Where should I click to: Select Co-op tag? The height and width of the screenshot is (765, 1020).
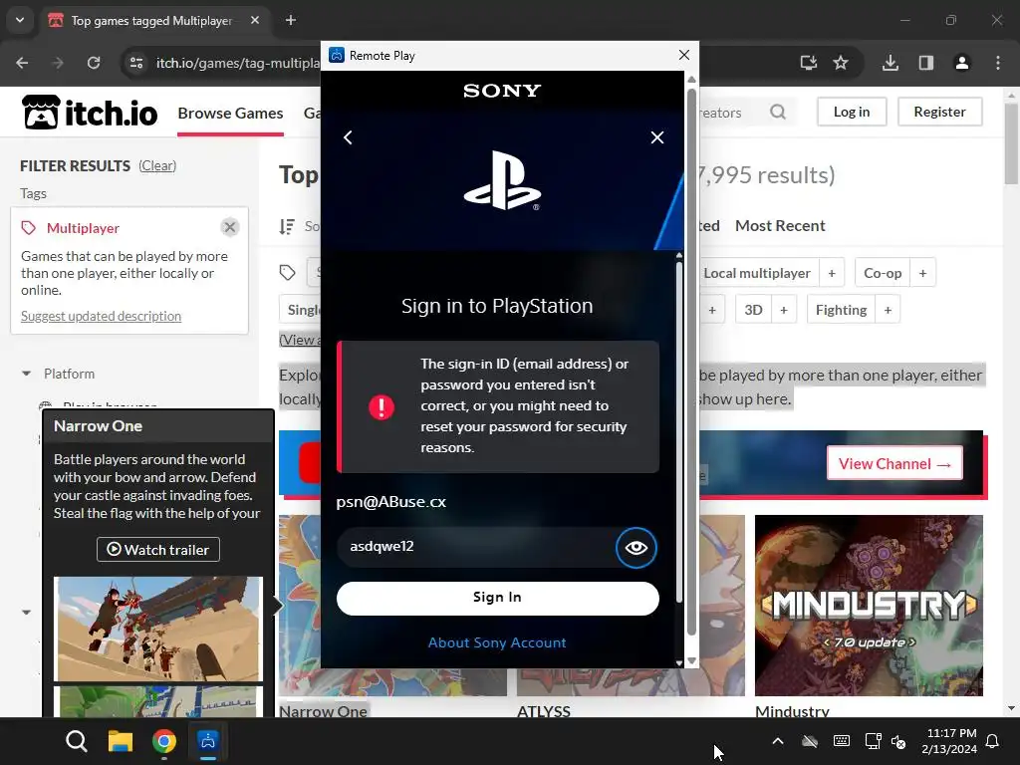[x=883, y=273]
